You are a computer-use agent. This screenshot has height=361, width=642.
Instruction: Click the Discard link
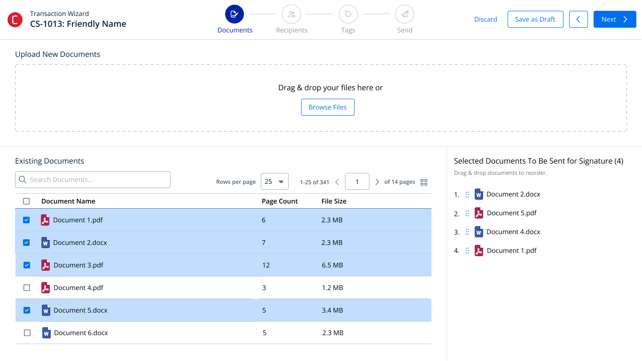[x=485, y=19]
